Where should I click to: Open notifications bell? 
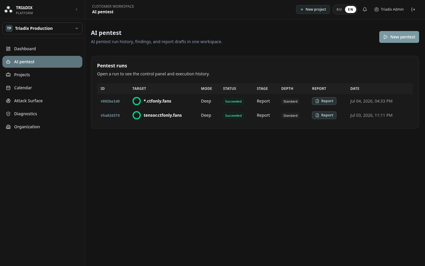(365, 9)
